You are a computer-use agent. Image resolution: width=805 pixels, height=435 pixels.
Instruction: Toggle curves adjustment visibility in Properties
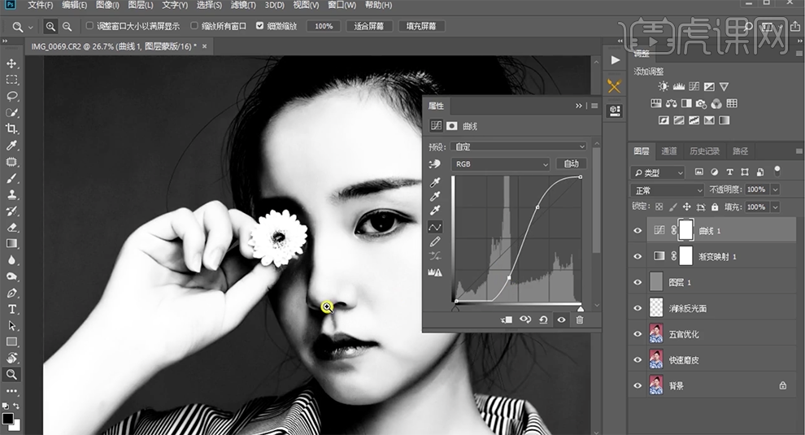click(561, 320)
